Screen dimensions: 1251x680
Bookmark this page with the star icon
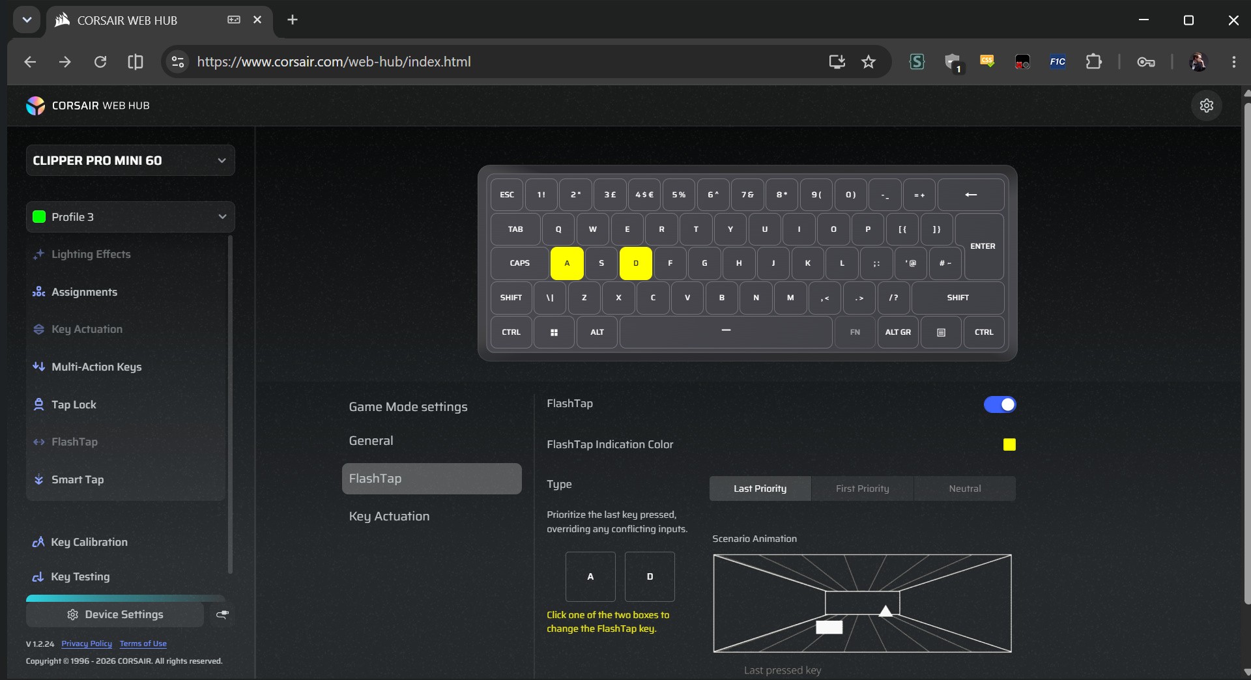click(869, 62)
